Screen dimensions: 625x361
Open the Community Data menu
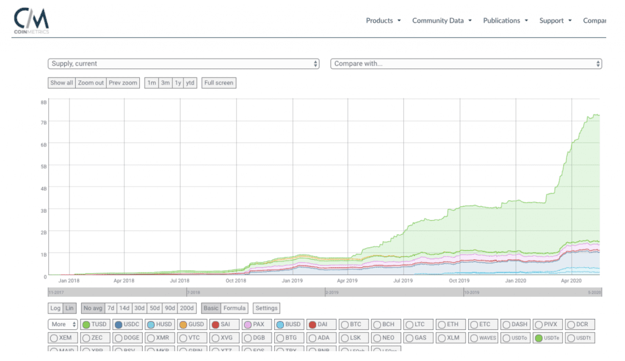(442, 20)
